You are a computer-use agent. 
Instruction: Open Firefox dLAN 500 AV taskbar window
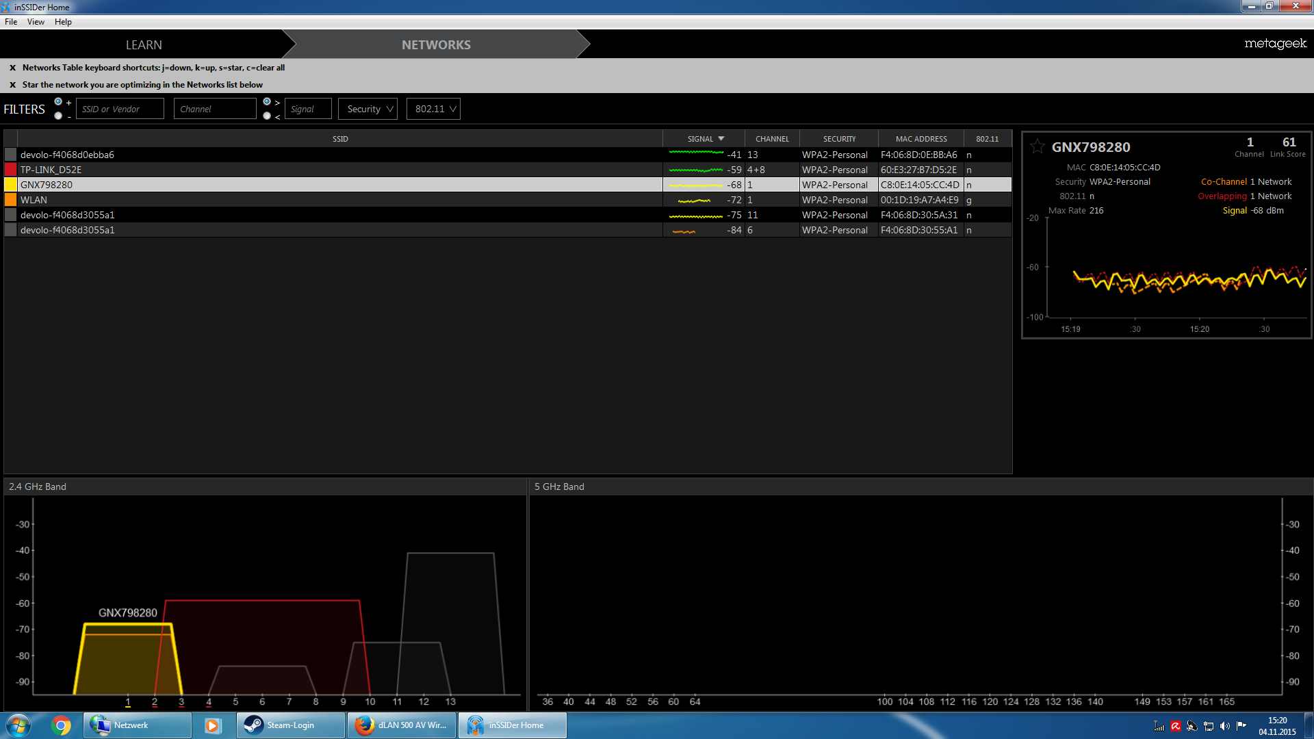pos(401,725)
